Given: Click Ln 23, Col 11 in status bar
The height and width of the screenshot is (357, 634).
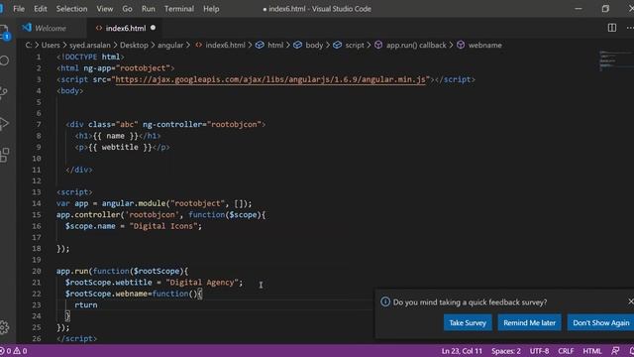Looking at the screenshot, I should click(x=462, y=351).
